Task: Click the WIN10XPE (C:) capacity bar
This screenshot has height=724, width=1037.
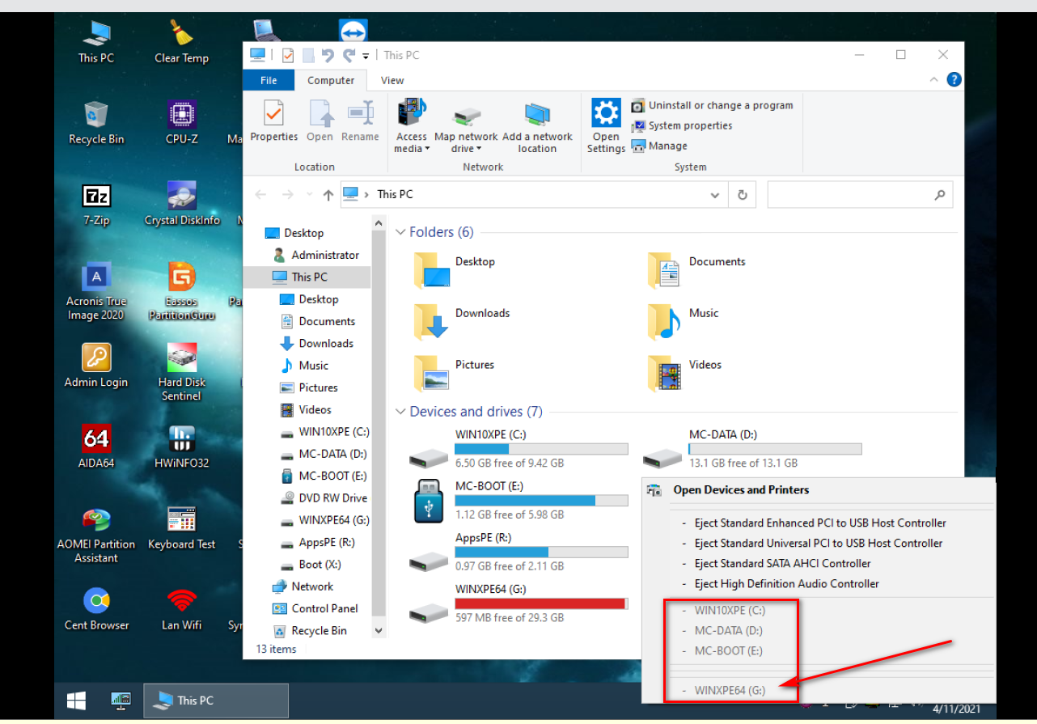Action: click(x=541, y=449)
